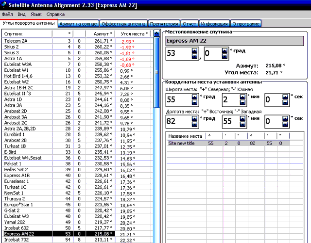
Task: Select E-Bird row
Action: (77, 152)
